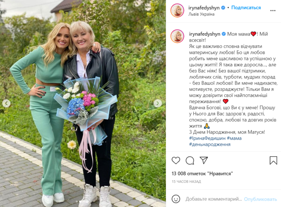Open the three-dot more options menu

tap(273, 11)
